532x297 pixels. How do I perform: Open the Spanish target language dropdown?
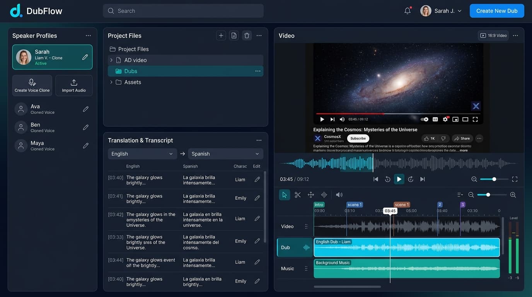pos(225,154)
